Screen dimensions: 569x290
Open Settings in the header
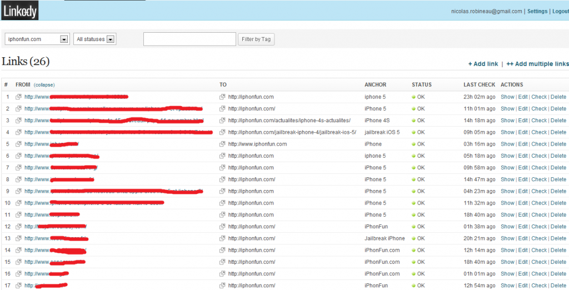(537, 11)
